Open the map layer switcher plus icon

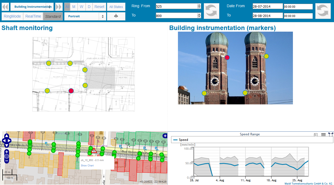click(x=165, y=136)
